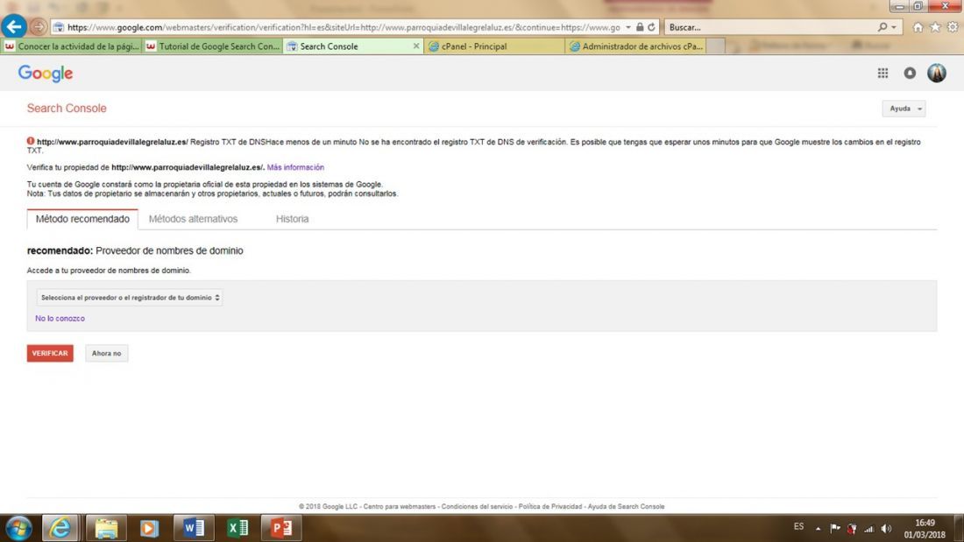Click the Action Center flag tray icon

pos(835,529)
